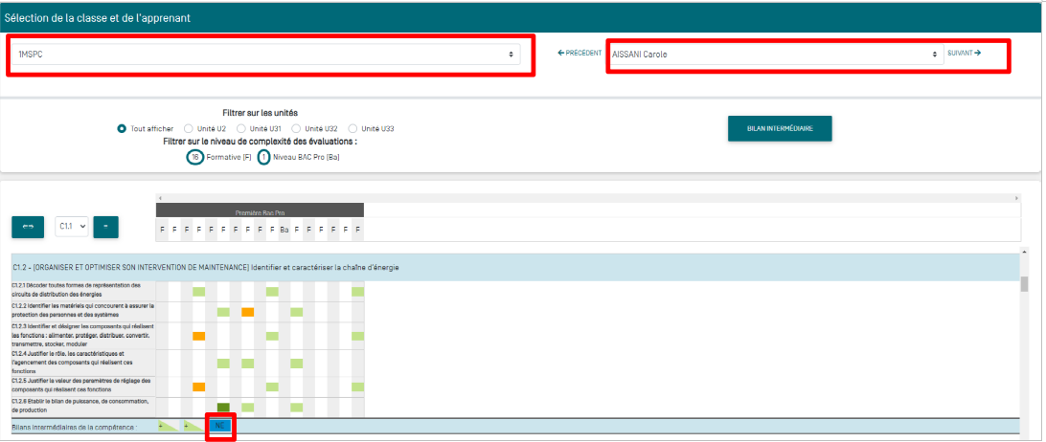1046x442 pixels.
Task: Click the blue NC bilan cell
Action: point(220,426)
